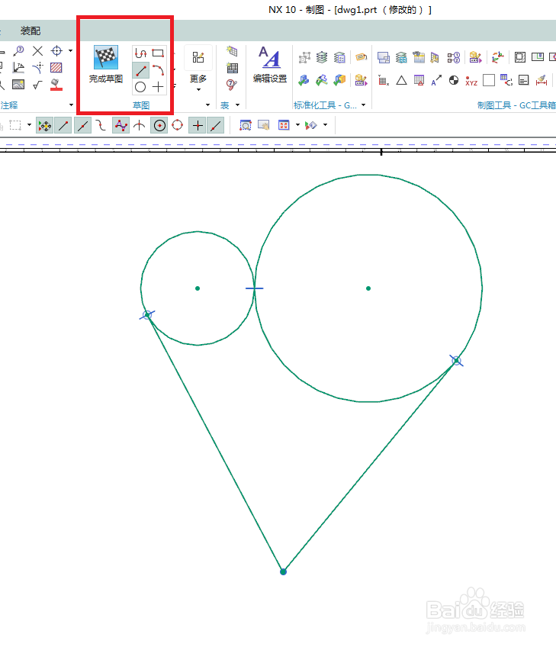Click the blue cube checkmark icon

point(304,80)
